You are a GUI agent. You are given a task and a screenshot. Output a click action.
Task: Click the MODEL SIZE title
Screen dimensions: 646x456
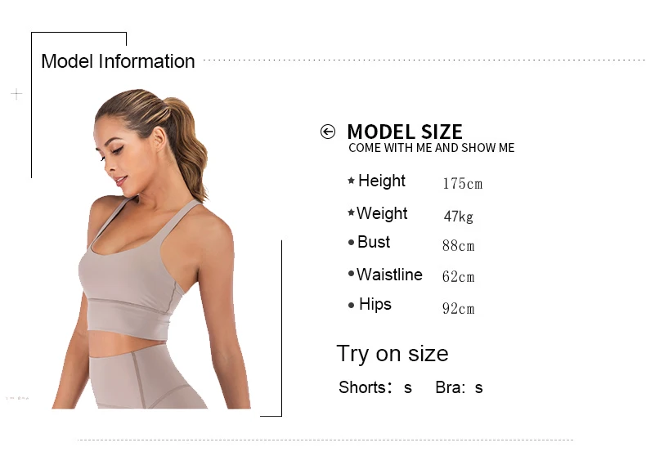pyautogui.click(x=405, y=132)
